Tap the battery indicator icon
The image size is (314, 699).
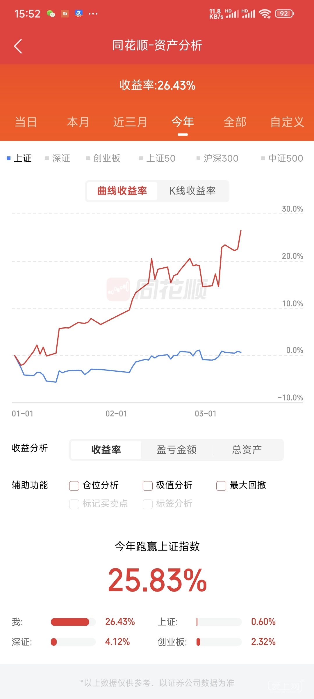285,14
